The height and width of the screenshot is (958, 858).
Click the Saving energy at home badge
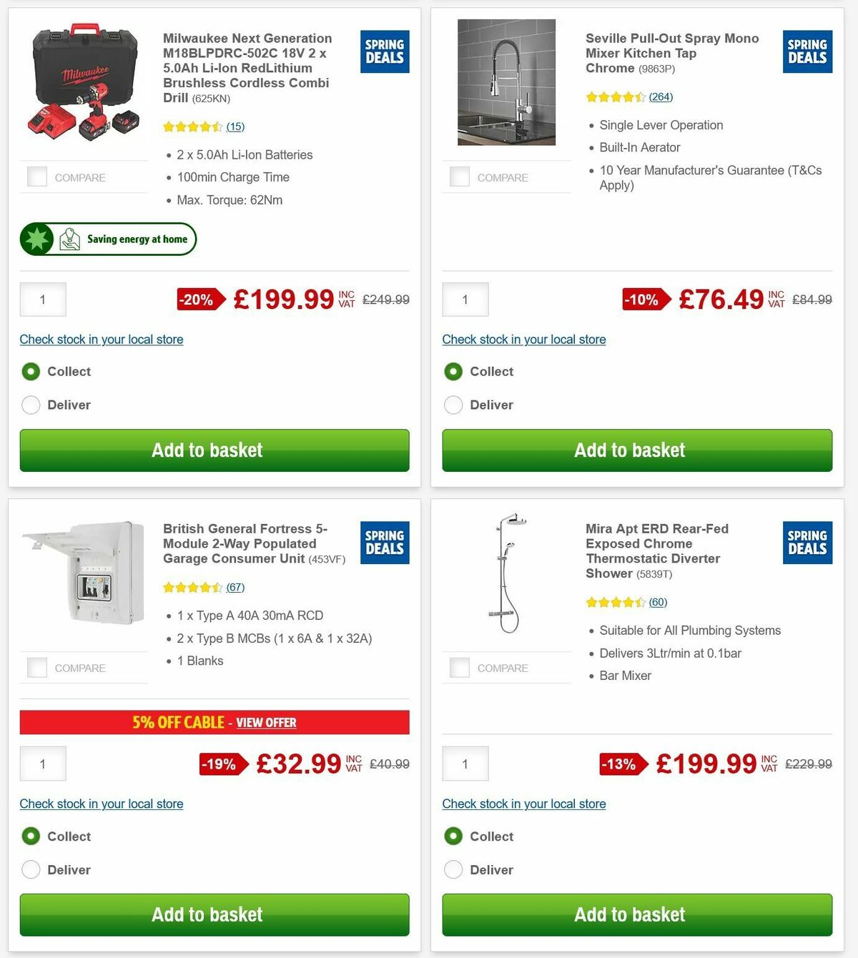coord(107,239)
